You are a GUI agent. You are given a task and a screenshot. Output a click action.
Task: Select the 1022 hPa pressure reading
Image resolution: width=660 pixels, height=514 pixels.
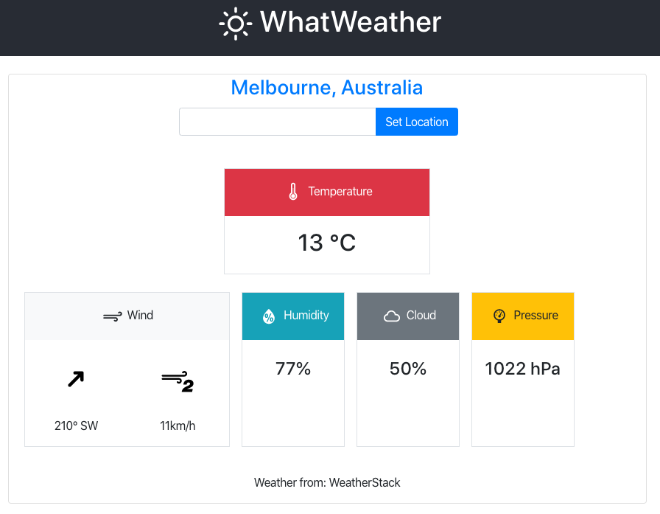(x=522, y=369)
